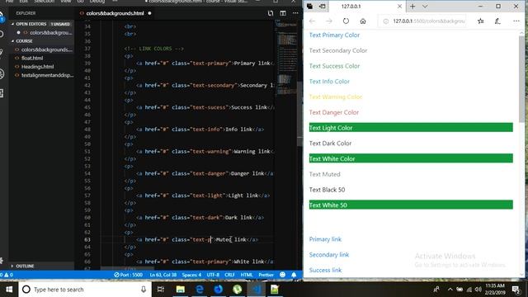
Task: Change line ending via CRLF status item
Action: (x=229, y=275)
